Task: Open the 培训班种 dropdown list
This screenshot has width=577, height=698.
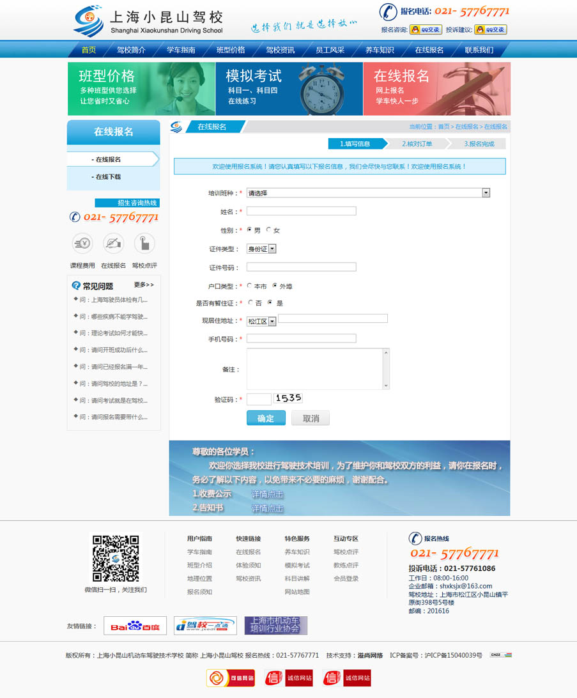Action: pos(486,192)
